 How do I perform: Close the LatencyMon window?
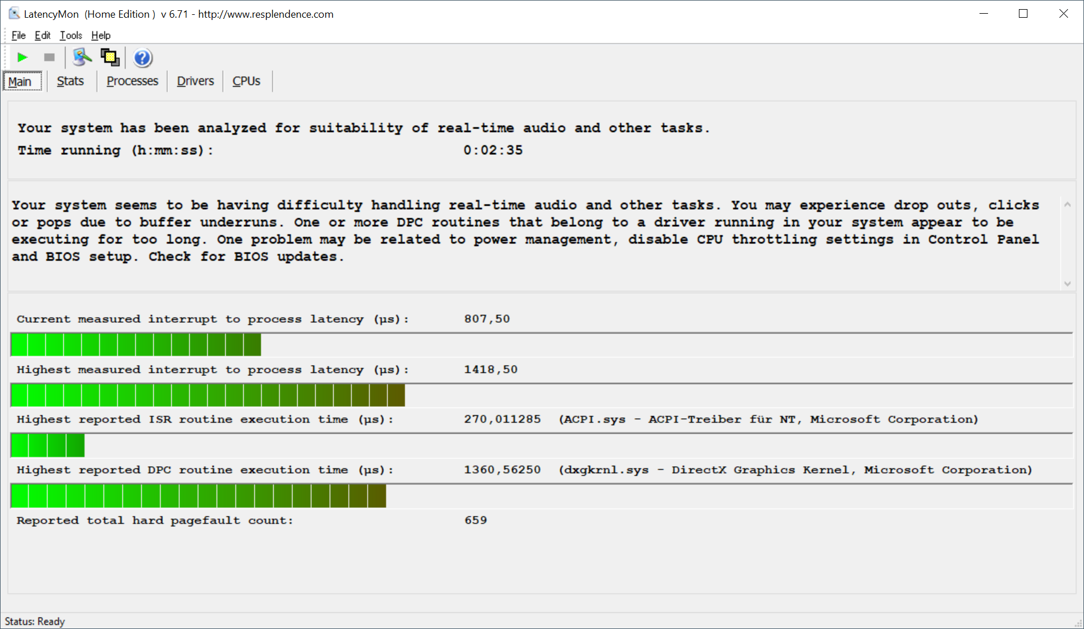click(1063, 14)
